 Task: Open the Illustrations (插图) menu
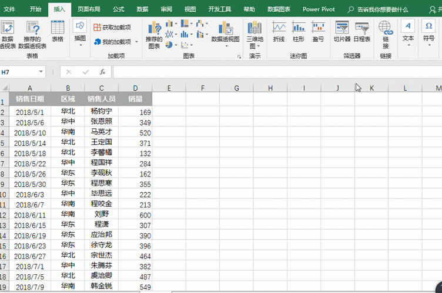click(80, 33)
